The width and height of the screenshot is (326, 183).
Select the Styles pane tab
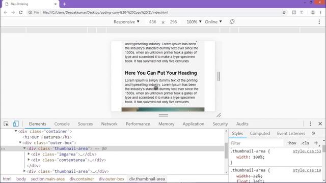tap(237, 133)
